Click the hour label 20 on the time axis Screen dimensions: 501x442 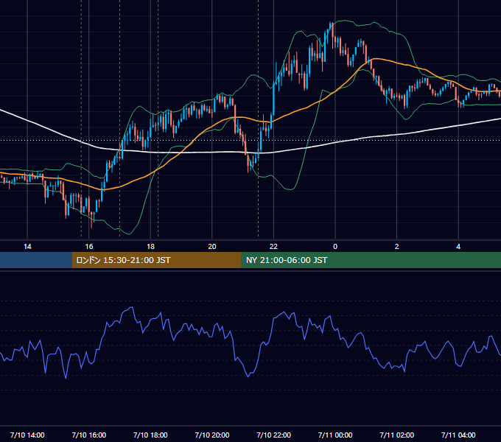[x=212, y=247]
